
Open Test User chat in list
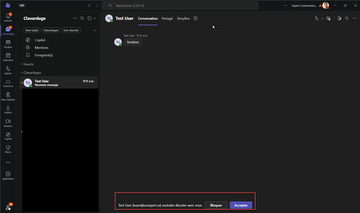pyautogui.click(x=59, y=83)
